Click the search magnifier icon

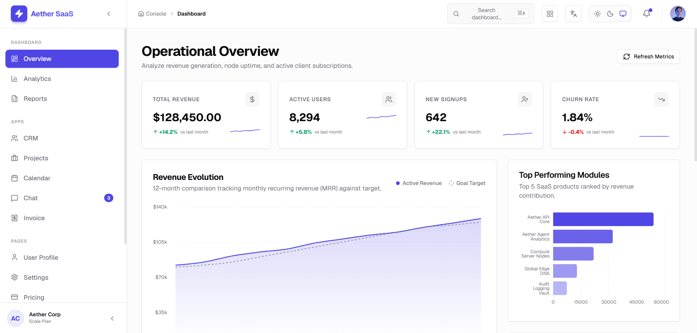pyautogui.click(x=456, y=14)
